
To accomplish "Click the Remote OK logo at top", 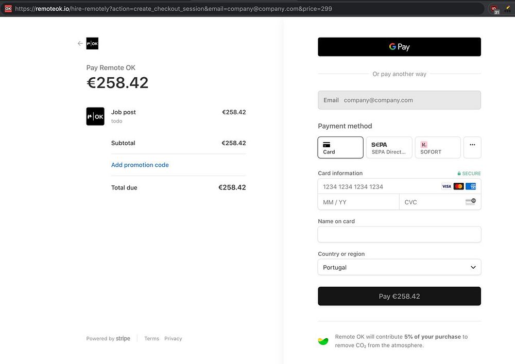I will point(92,44).
